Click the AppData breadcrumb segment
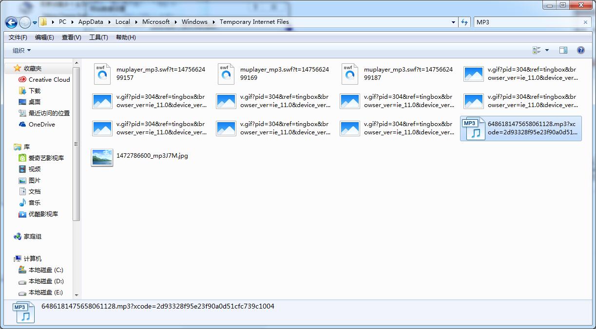The height and width of the screenshot is (329, 596). pos(91,22)
